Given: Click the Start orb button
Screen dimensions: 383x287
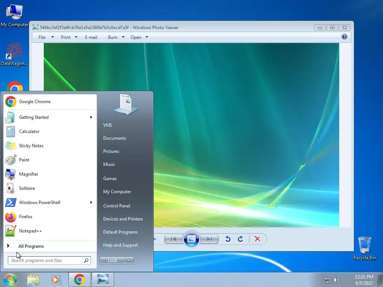Looking at the screenshot, I should coord(10,280).
